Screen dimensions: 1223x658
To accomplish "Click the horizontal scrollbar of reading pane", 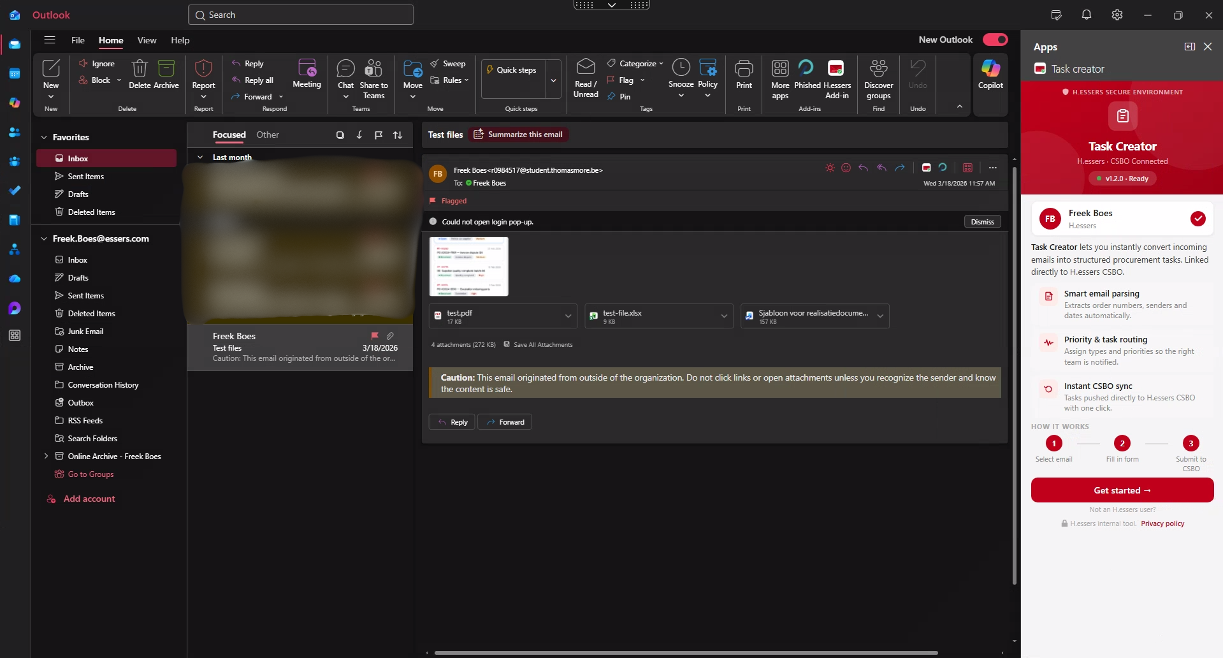I will (x=686, y=652).
